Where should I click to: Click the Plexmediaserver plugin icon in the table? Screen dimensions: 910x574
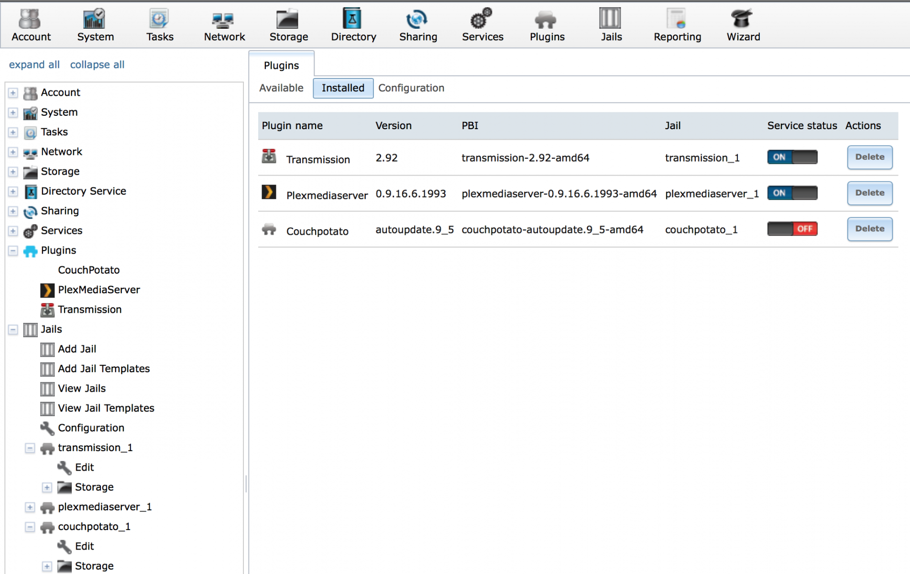269,192
